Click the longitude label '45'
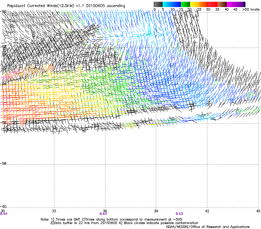The image size is (261, 229). [258, 211]
